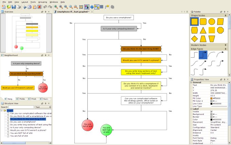The width and height of the screenshot is (231, 145).
Task: Expand the Modern Nodes palette section
Action: pos(225,45)
